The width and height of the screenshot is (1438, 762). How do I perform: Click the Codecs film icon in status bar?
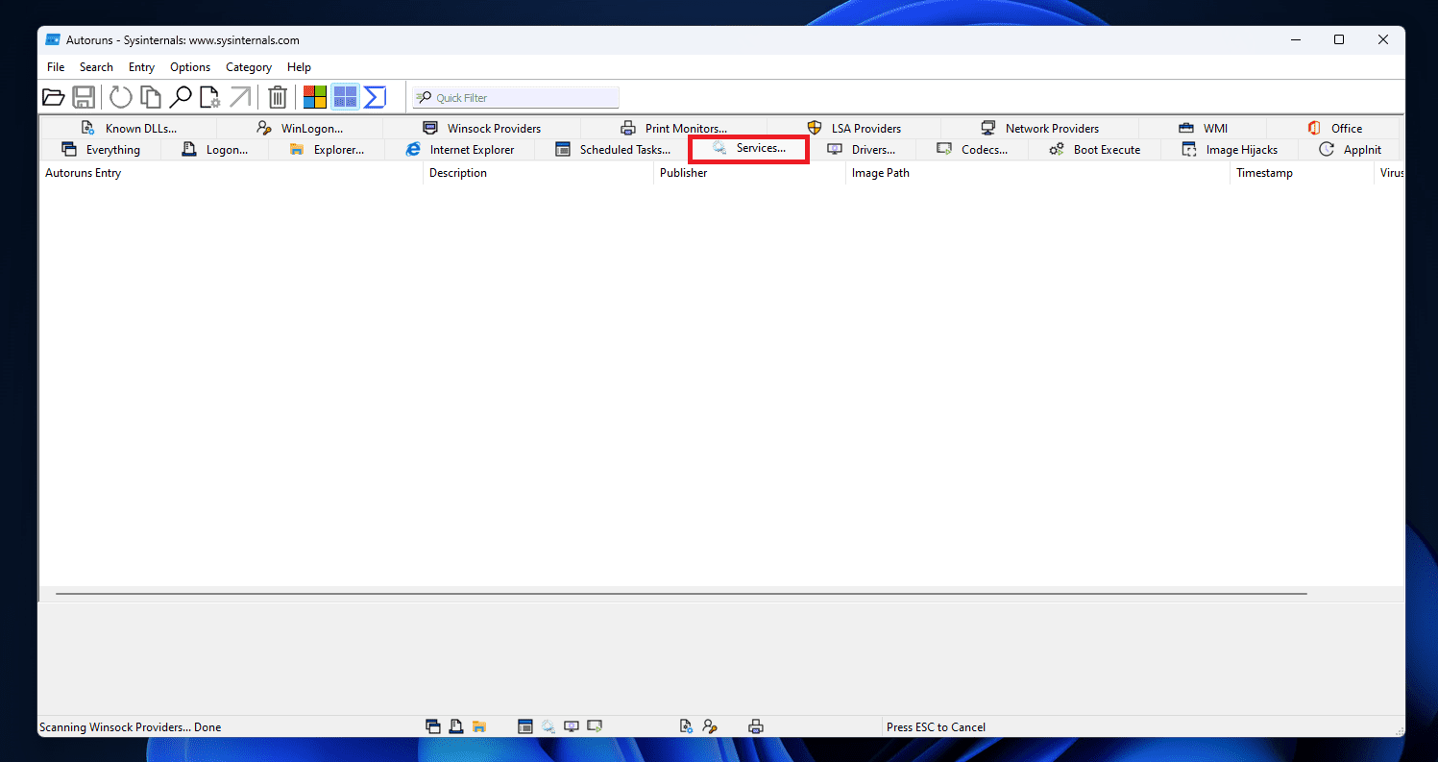pyautogui.click(x=595, y=726)
